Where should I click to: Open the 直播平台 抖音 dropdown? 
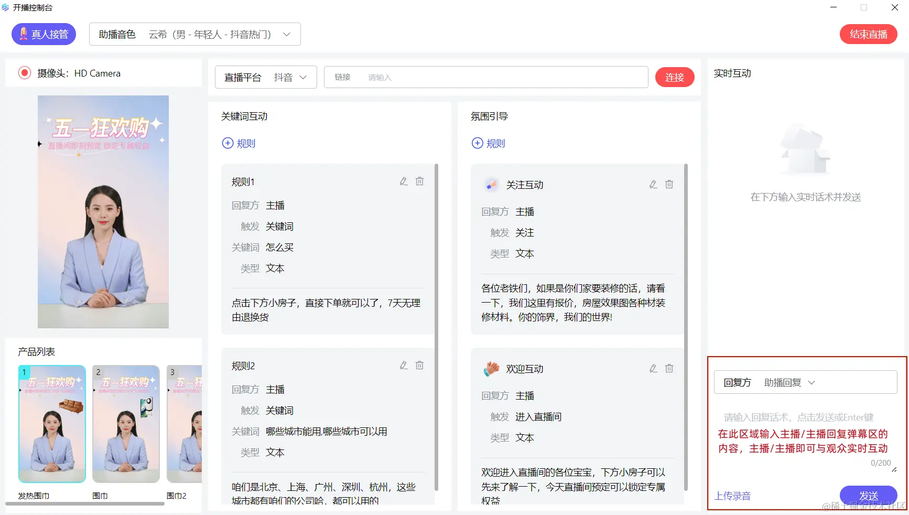(x=266, y=77)
